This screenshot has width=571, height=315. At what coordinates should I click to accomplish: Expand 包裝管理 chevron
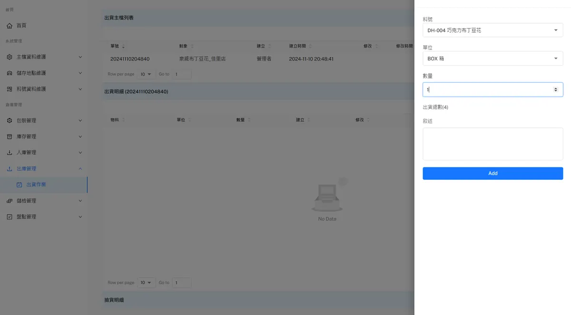coord(80,121)
